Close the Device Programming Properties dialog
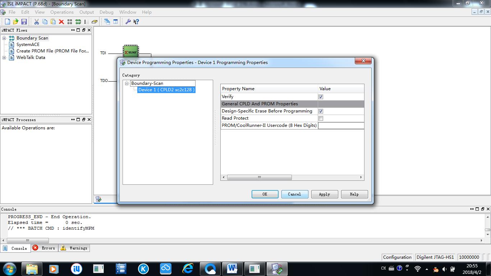491x276 pixels. click(363, 61)
